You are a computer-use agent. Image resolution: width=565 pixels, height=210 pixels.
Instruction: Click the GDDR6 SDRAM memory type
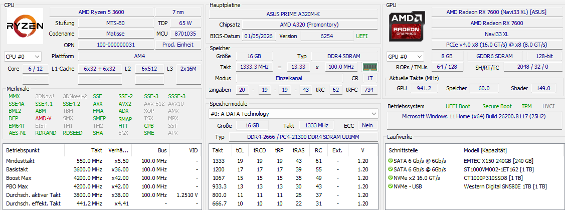(495, 56)
